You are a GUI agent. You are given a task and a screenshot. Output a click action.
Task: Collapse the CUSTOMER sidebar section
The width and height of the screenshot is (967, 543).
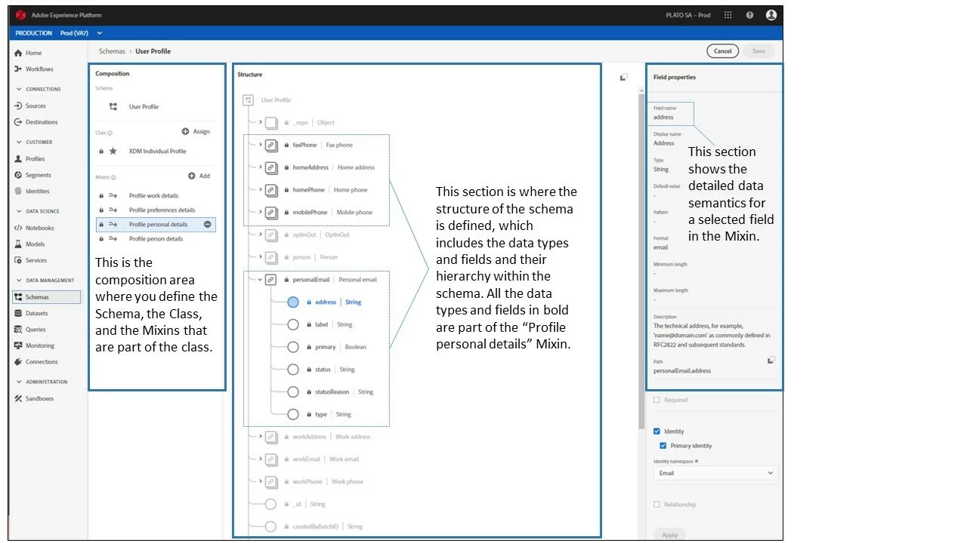click(19, 142)
